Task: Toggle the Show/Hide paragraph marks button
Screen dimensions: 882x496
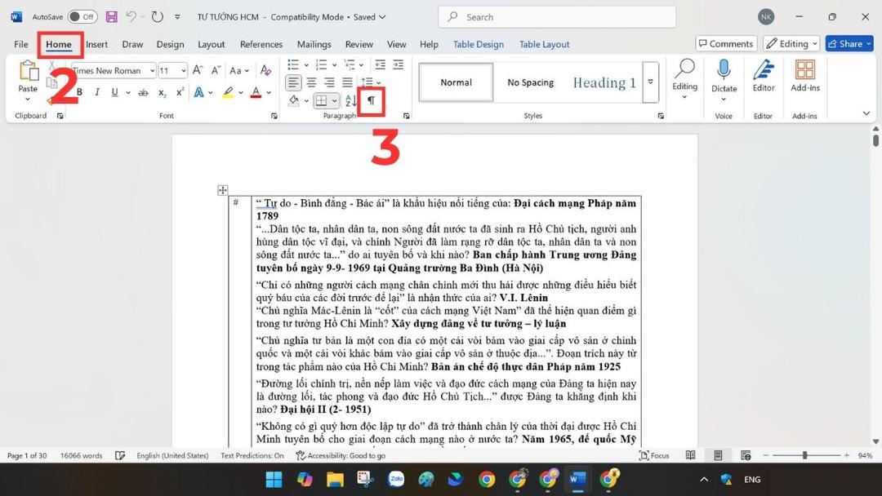Action: click(372, 100)
